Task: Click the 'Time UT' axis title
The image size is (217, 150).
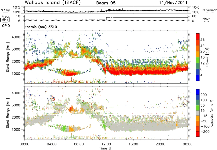Action: 106,148
